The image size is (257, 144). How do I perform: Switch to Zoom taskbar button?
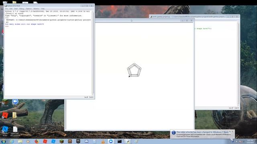click(111, 141)
